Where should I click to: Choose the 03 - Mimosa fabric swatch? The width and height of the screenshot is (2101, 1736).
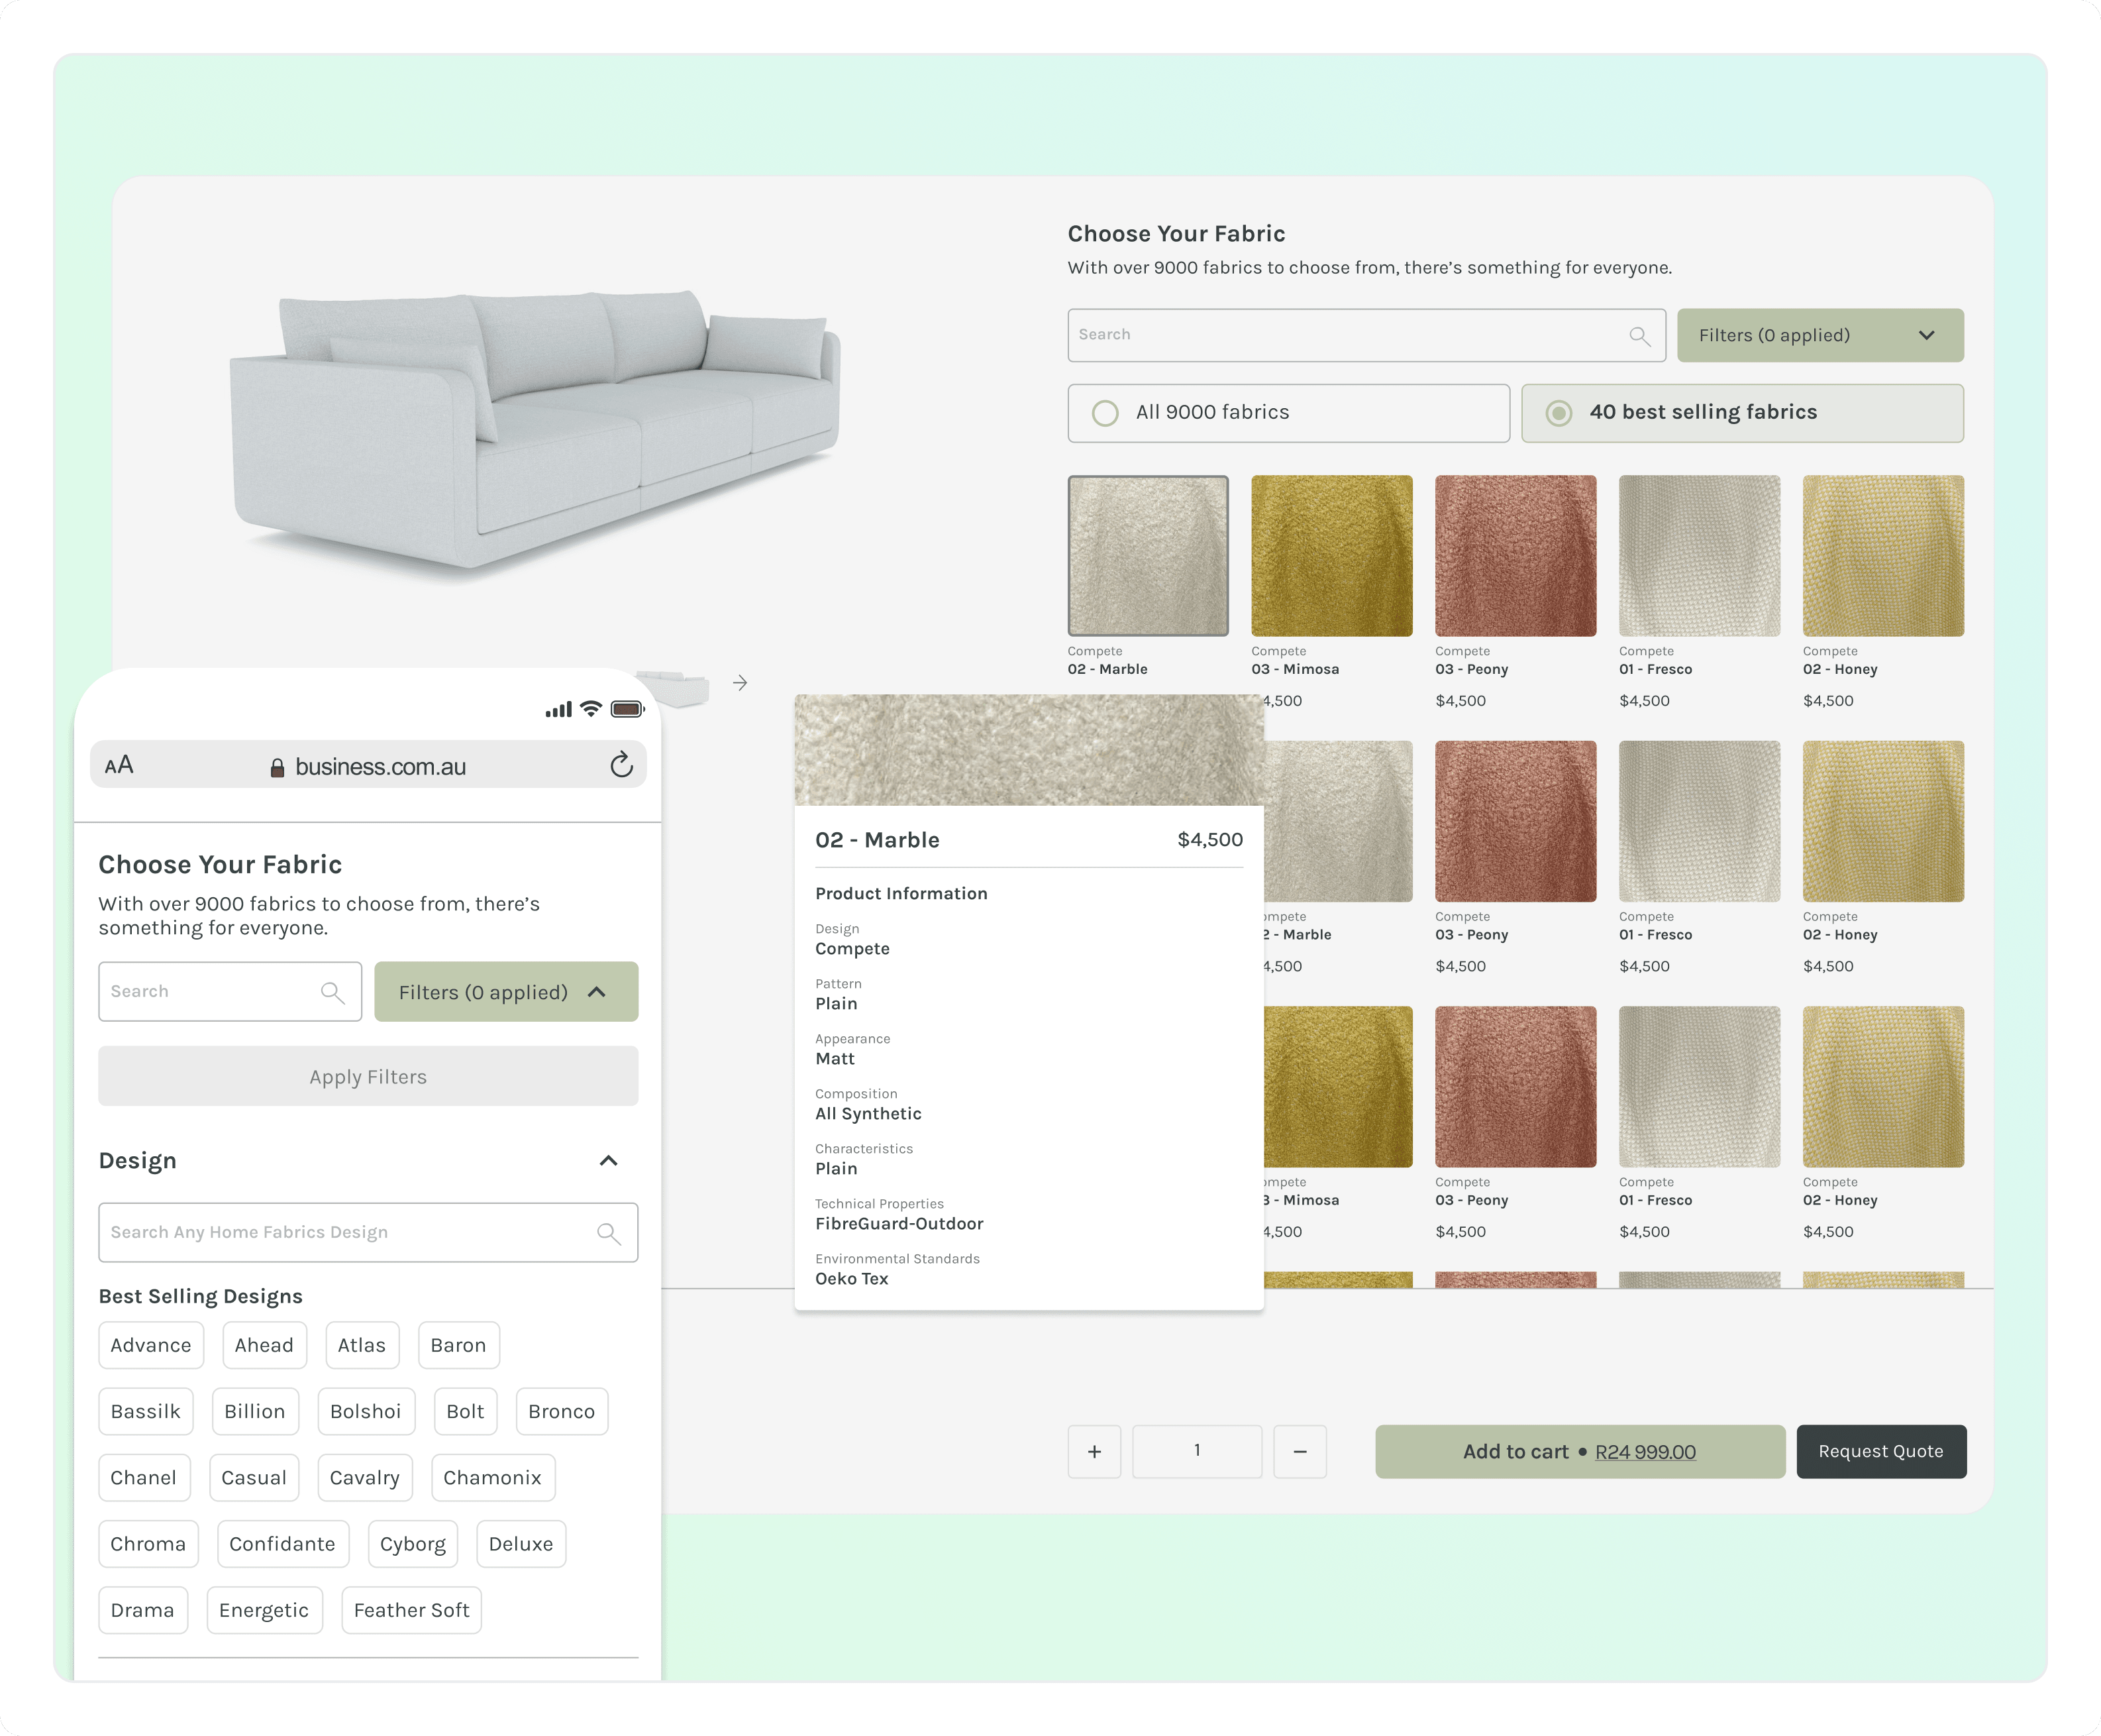tap(1331, 556)
